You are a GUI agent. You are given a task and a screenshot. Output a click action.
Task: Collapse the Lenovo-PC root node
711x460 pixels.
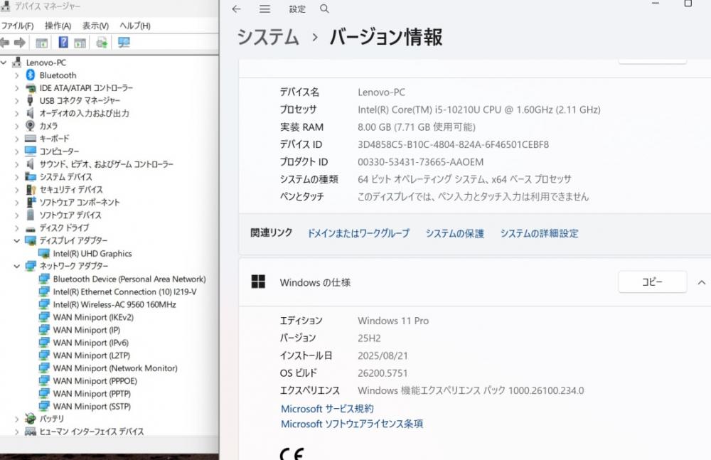4,62
